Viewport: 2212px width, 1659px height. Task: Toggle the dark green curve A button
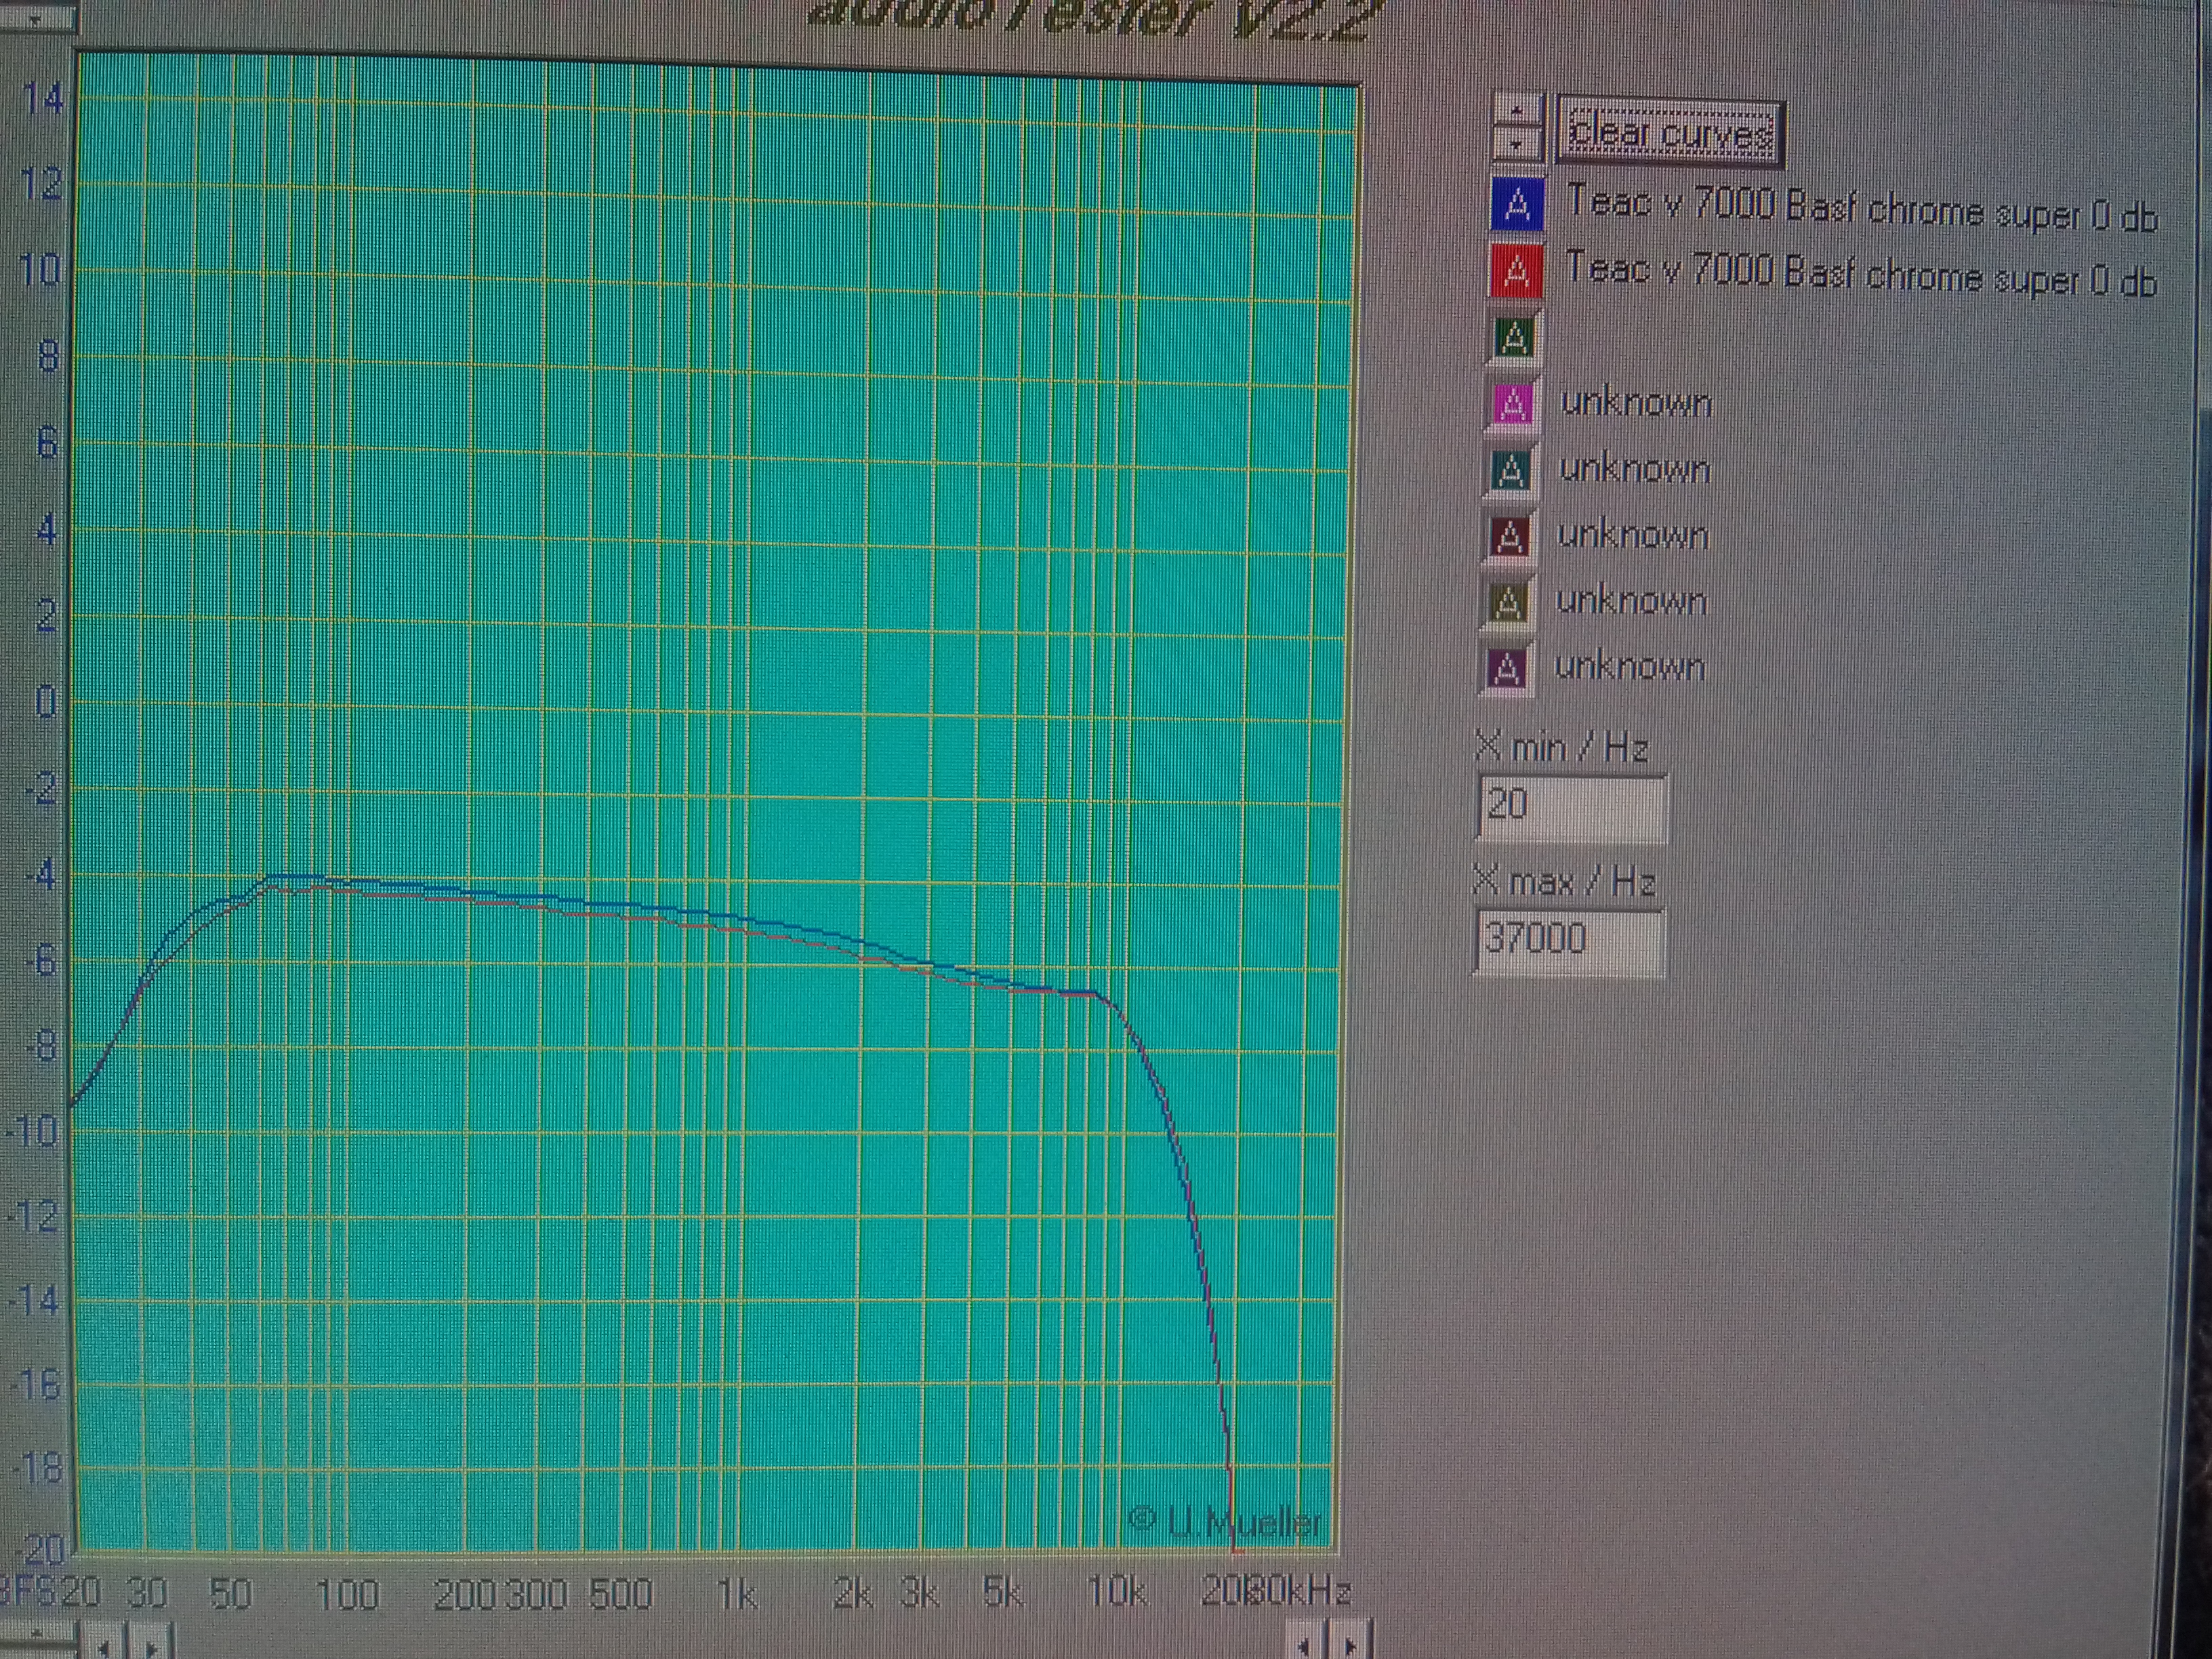click(1514, 337)
